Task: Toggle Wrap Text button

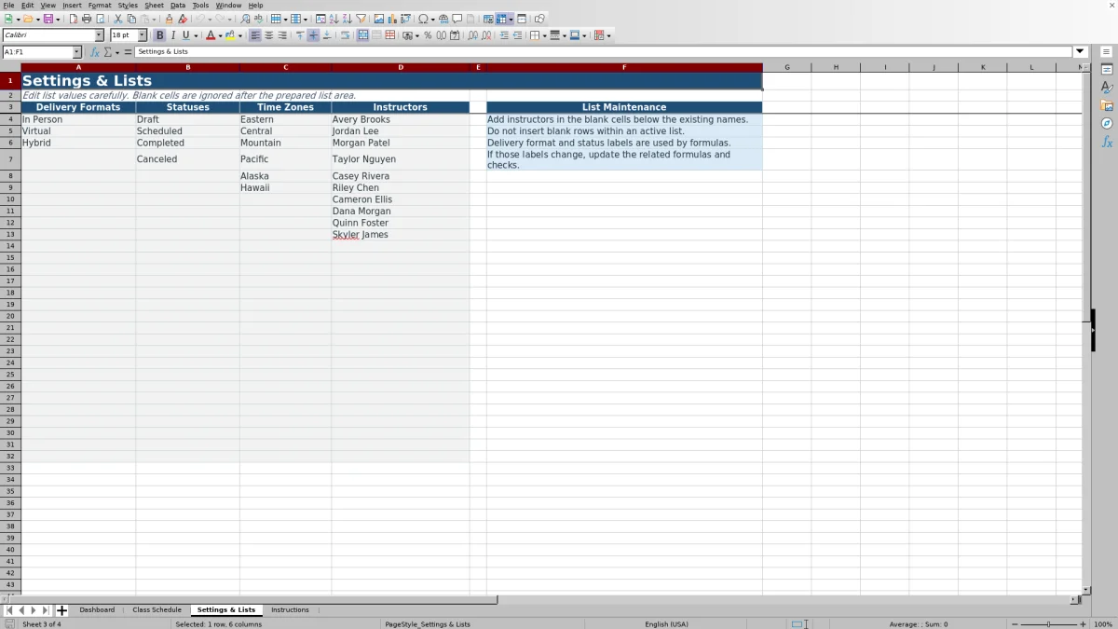Action: (345, 35)
